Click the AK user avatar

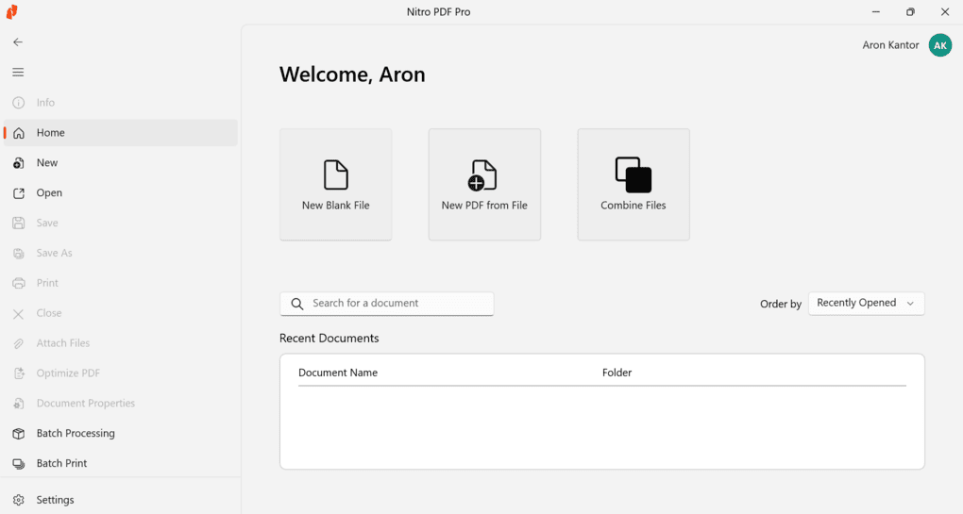939,44
